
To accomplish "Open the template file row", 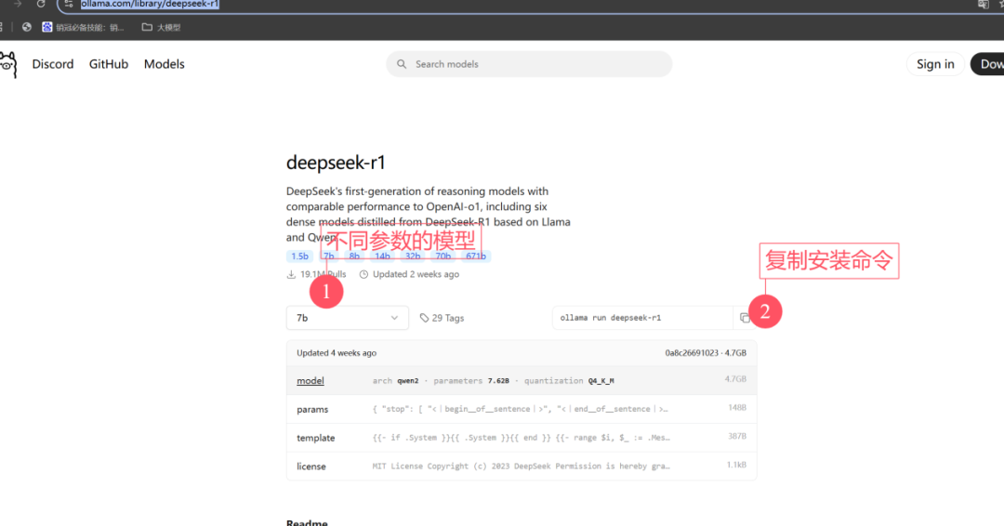I will (x=522, y=438).
